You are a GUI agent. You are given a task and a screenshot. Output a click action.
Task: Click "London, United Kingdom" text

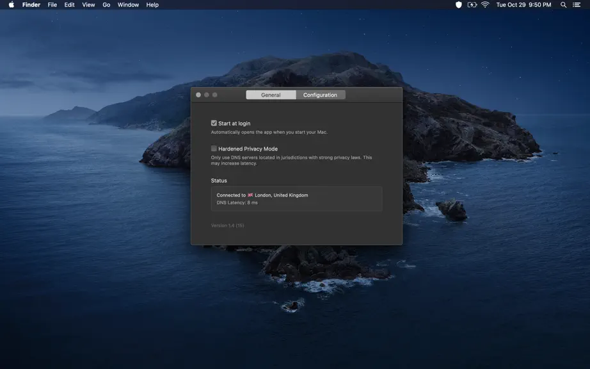(282, 195)
